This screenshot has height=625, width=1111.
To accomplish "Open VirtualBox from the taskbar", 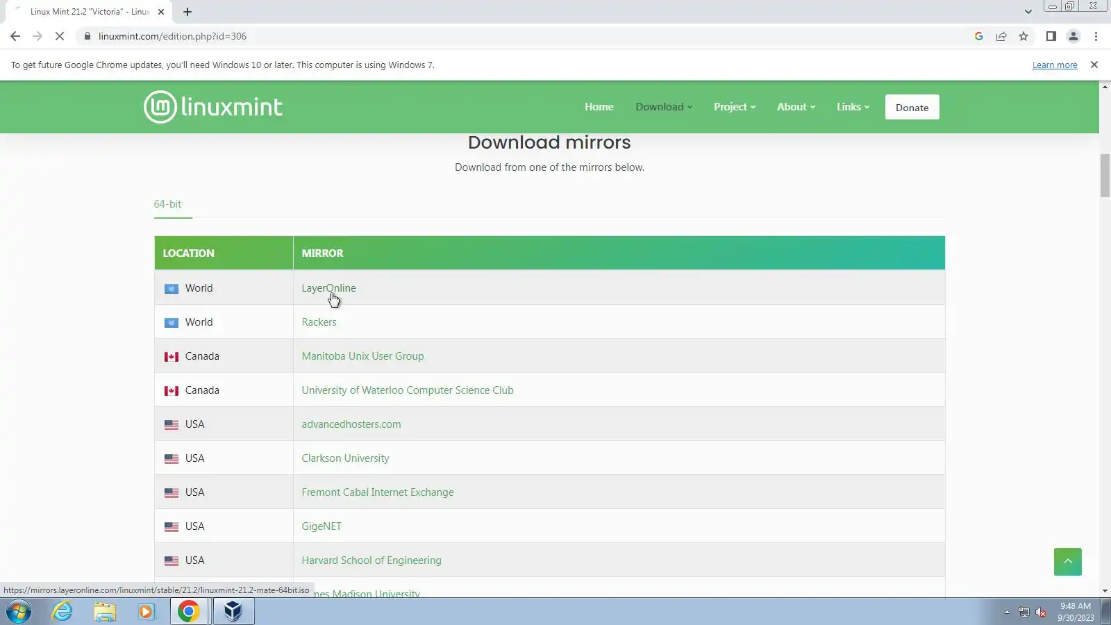I will click(x=233, y=612).
